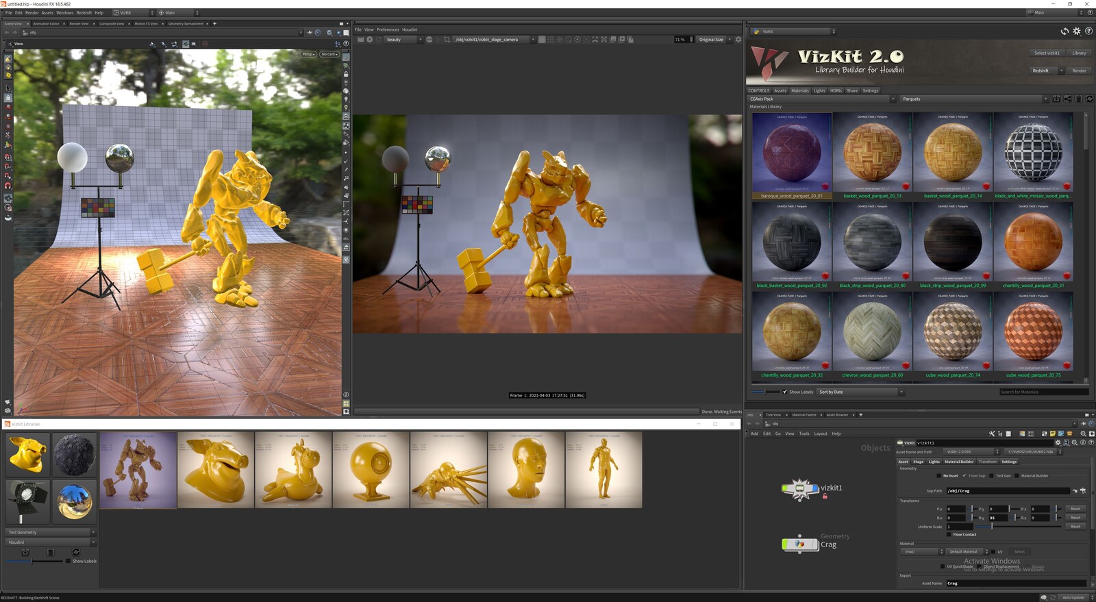The image size is (1096, 602).
Task: Click the import material icon beside Parquets
Action: 1056,99
